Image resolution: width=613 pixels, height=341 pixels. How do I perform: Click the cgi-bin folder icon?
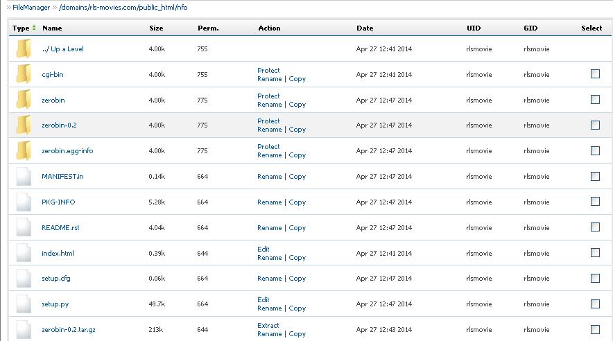pyautogui.click(x=24, y=74)
